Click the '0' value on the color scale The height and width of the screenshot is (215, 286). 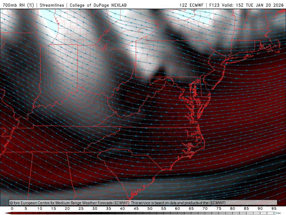[12, 209]
